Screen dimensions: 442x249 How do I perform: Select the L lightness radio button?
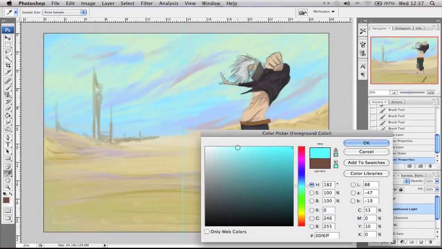point(353,185)
